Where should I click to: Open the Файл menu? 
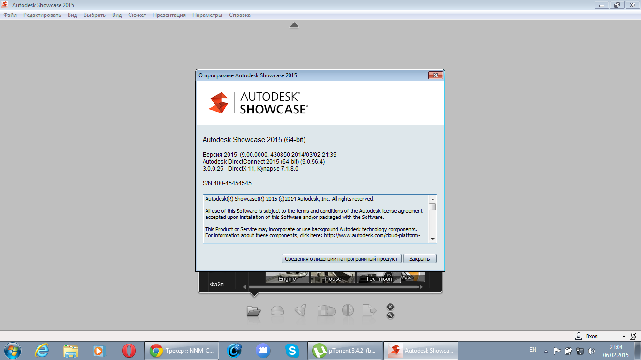click(x=10, y=15)
